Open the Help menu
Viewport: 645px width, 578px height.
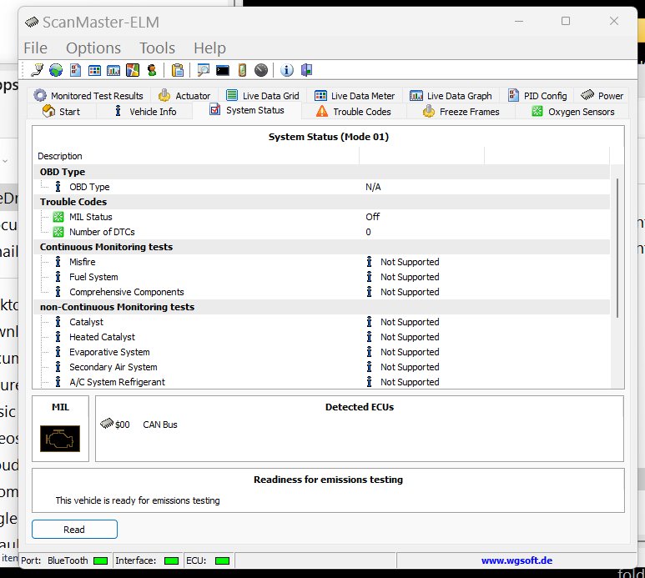pos(209,48)
